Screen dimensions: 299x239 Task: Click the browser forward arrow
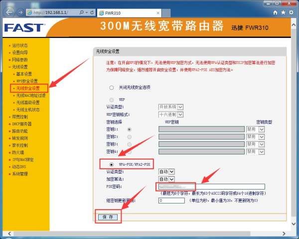coord(20,12)
